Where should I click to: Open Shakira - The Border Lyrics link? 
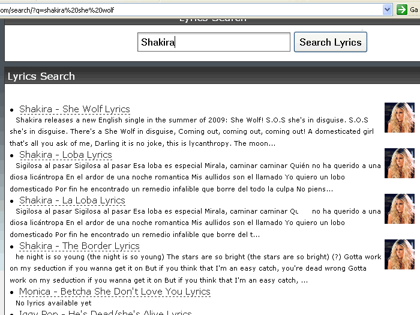(x=79, y=245)
